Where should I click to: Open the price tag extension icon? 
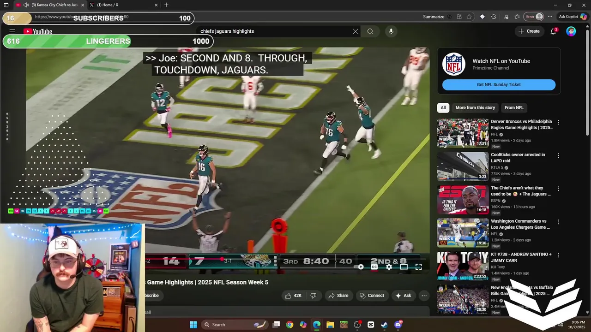482,17
